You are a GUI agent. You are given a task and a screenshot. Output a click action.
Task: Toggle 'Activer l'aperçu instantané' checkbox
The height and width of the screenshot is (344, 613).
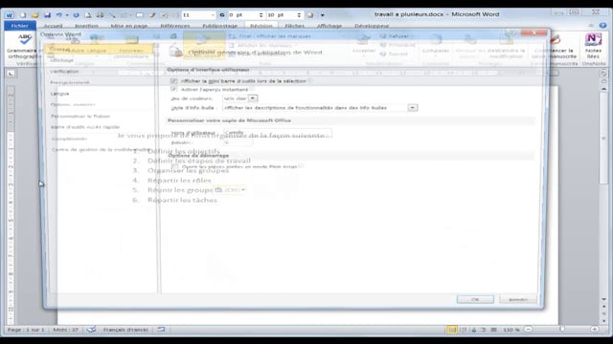[173, 89]
